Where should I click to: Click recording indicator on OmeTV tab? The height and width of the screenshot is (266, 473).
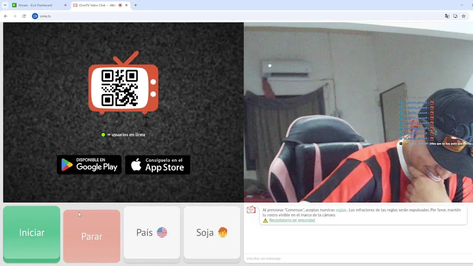(120, 5)
